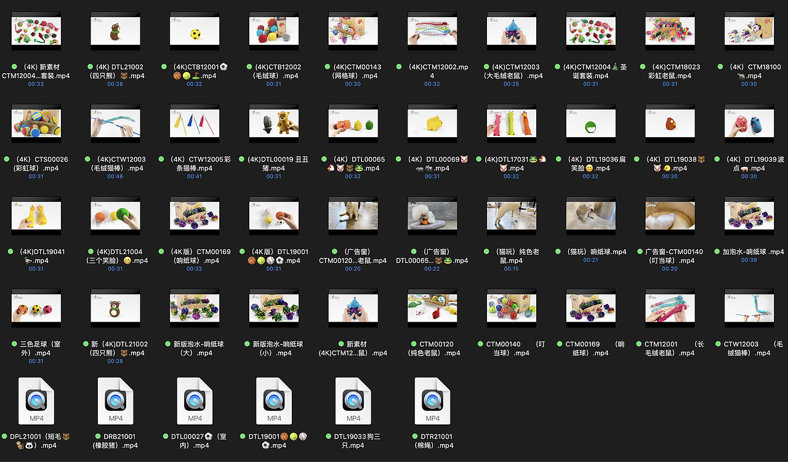The image size is (788, 462).
Task: Click the (4K)DTL00019 丑丑猪 thumbnail
Action: point(274,122)
